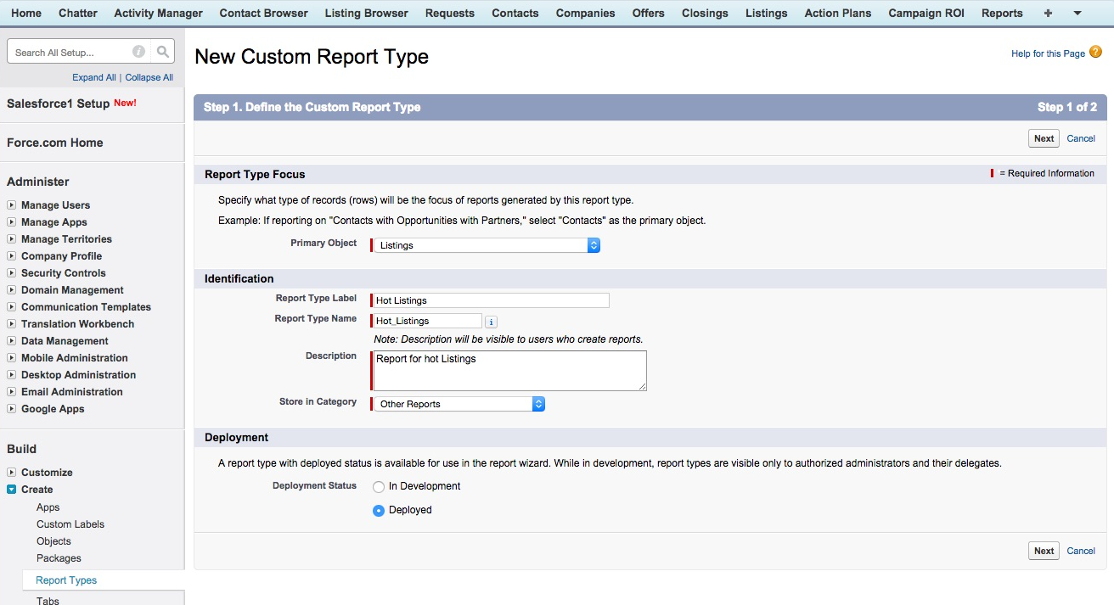
Task: Open the Chatter tab
Action: coord(77,13)
